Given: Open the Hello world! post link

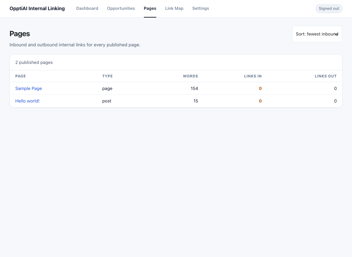Looking at the screenshot, I should (27, 101).
